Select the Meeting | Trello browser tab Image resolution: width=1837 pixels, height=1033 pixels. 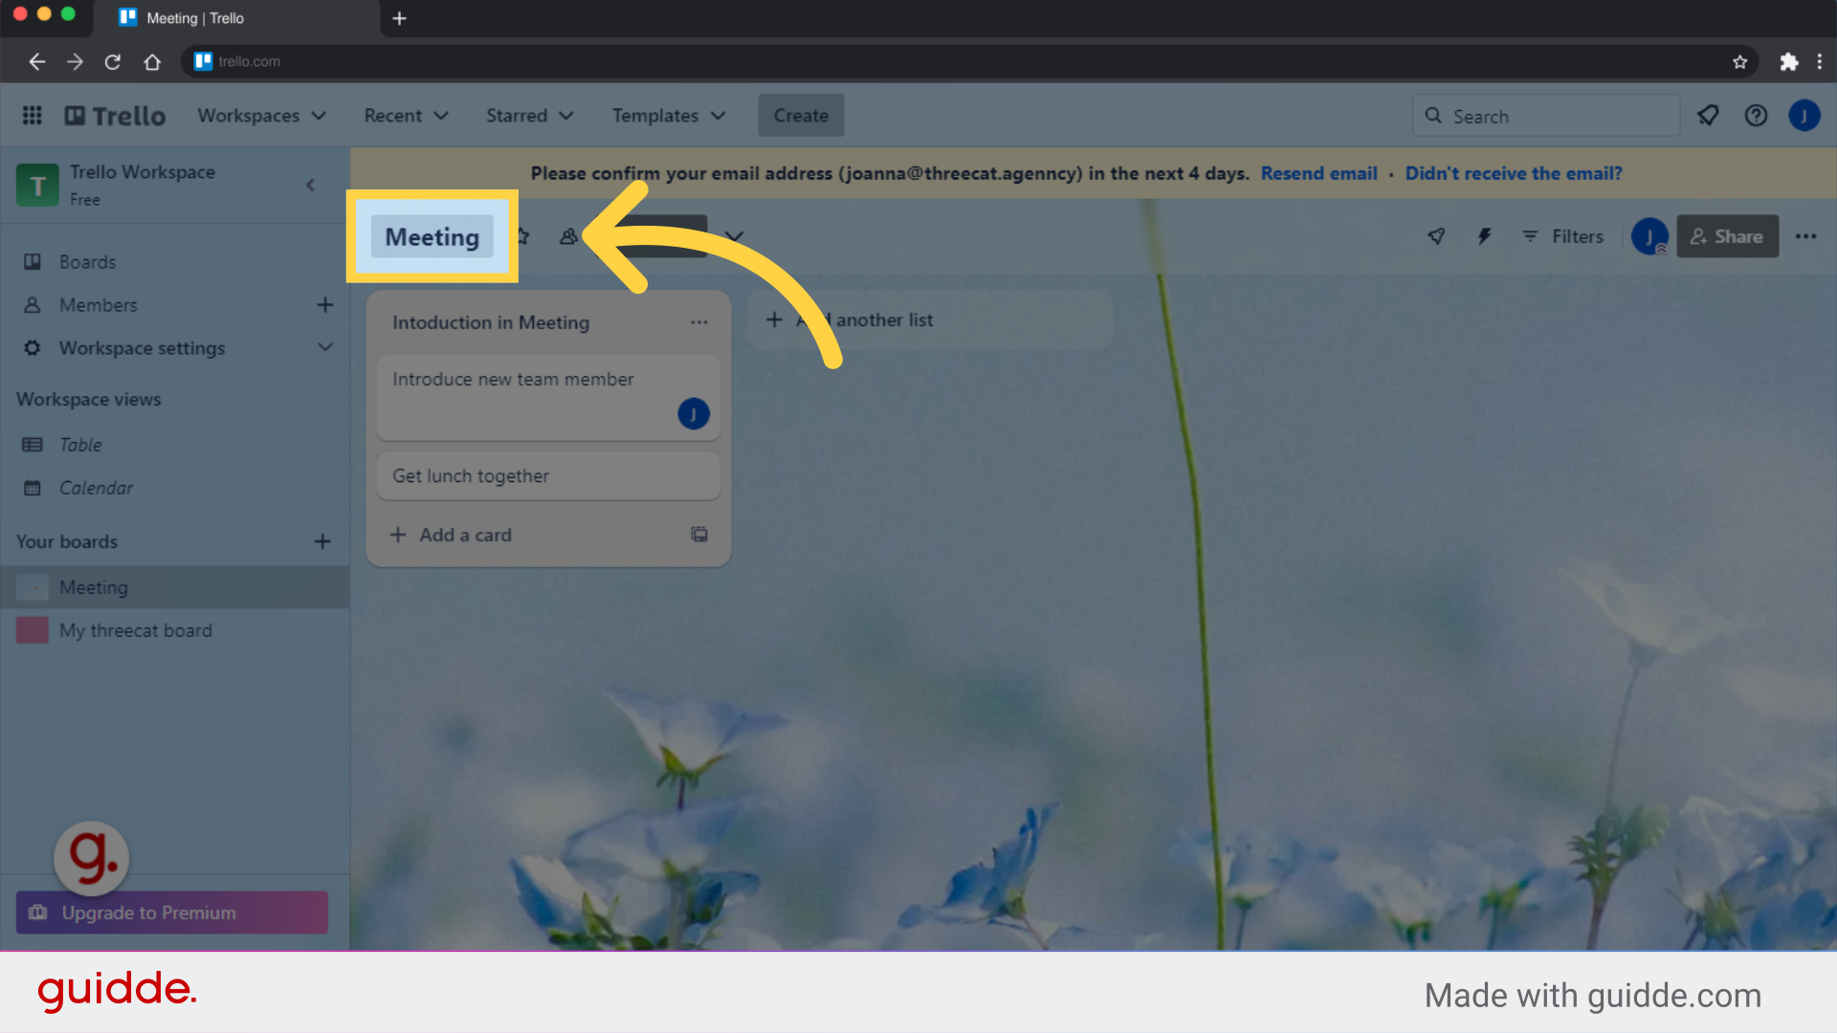(191, 18)
